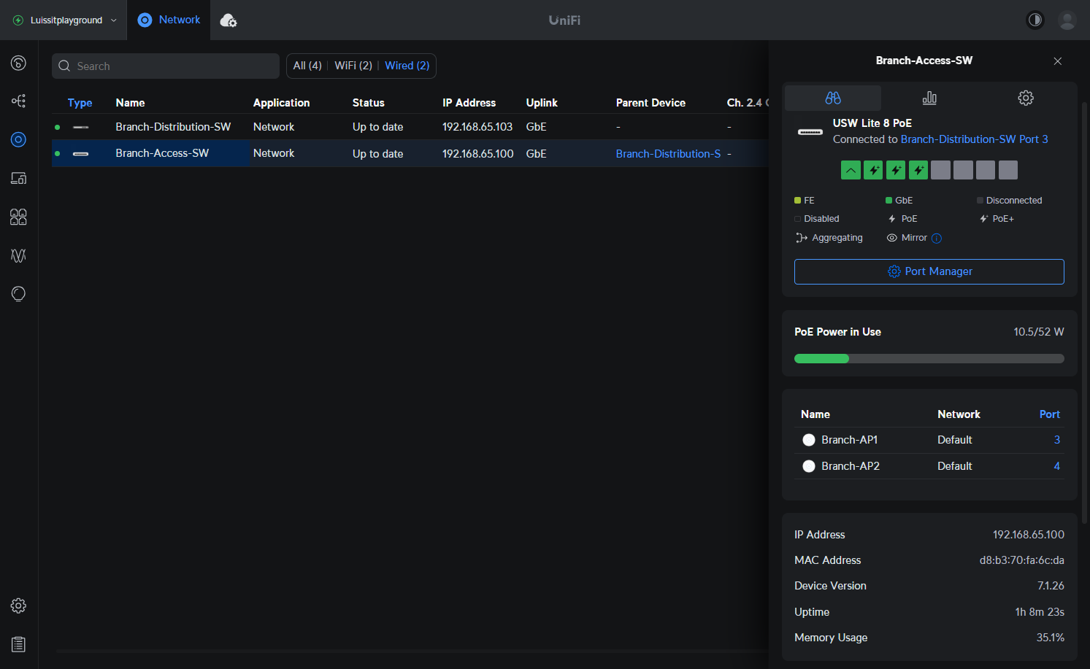The width and height of the screenshot is (1090, 669).
Task: Click the cloud settings icon in top bar
Action: click(229, 20)
